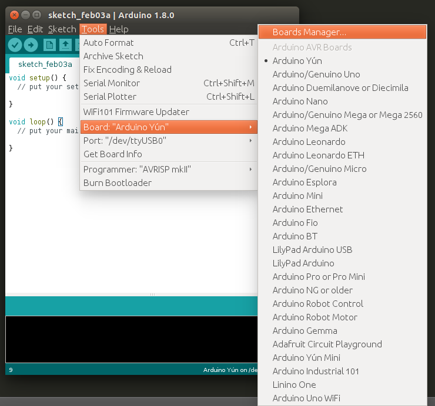The height and width of the screenshot is (406, 435).
Task: Expand the Programmer: "AVRISP mkII" submenu
Action: (x=169, y=169)
